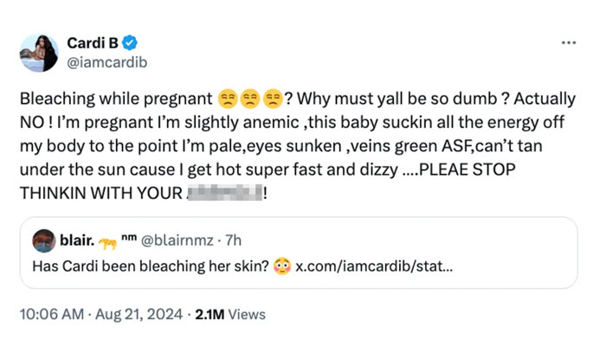Click the flushed face emoji
606x346 pixels.
[283, 265]
